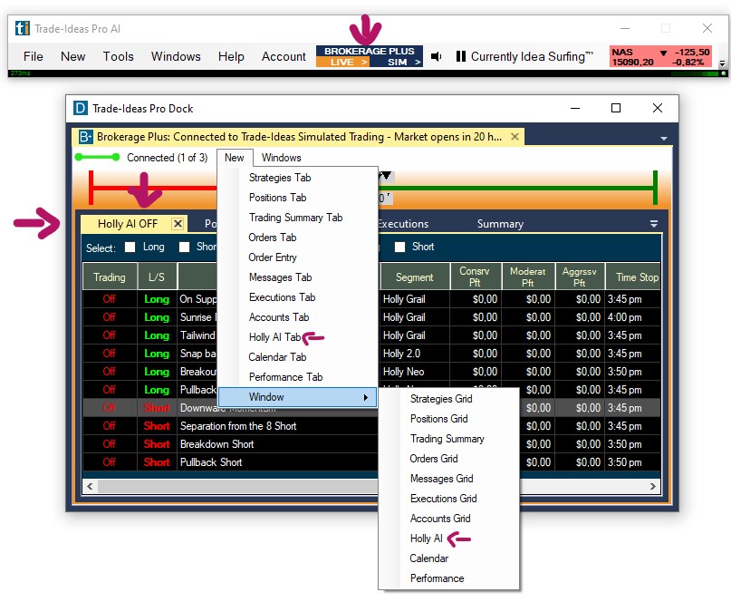
Task: Click the Dock window D icon
Action: tap(81, 108)
